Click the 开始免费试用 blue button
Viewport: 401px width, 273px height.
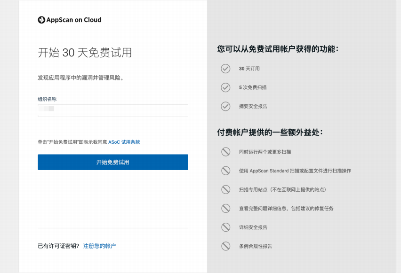pos(113,162)
